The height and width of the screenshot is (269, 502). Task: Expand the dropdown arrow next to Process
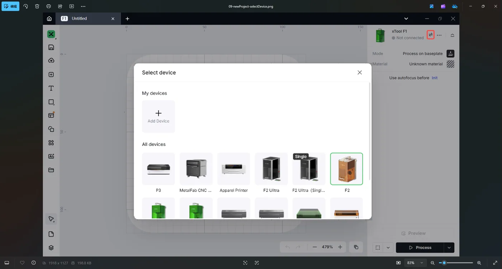[449, 248]
